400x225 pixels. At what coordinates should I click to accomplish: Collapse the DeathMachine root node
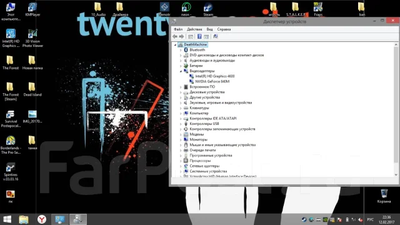coord(175,44)
